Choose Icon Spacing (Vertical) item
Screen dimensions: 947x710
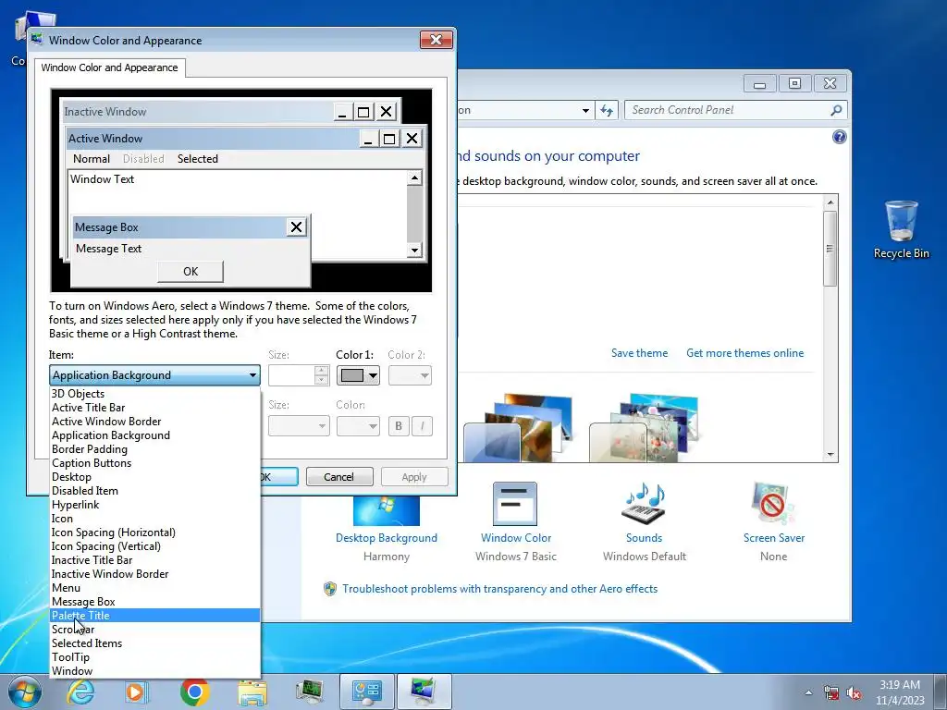click(154, 545)
